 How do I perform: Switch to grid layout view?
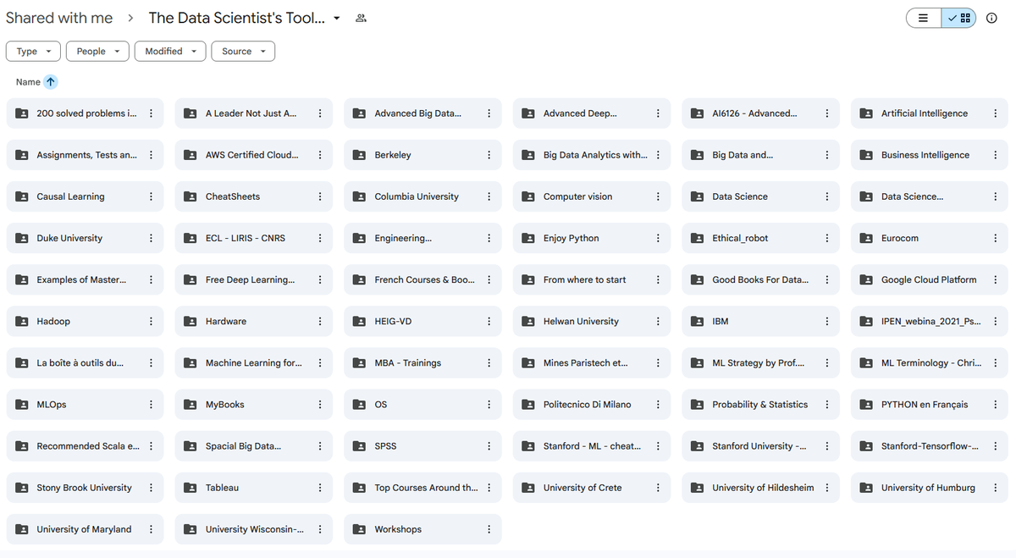click(x=959, y=18)
